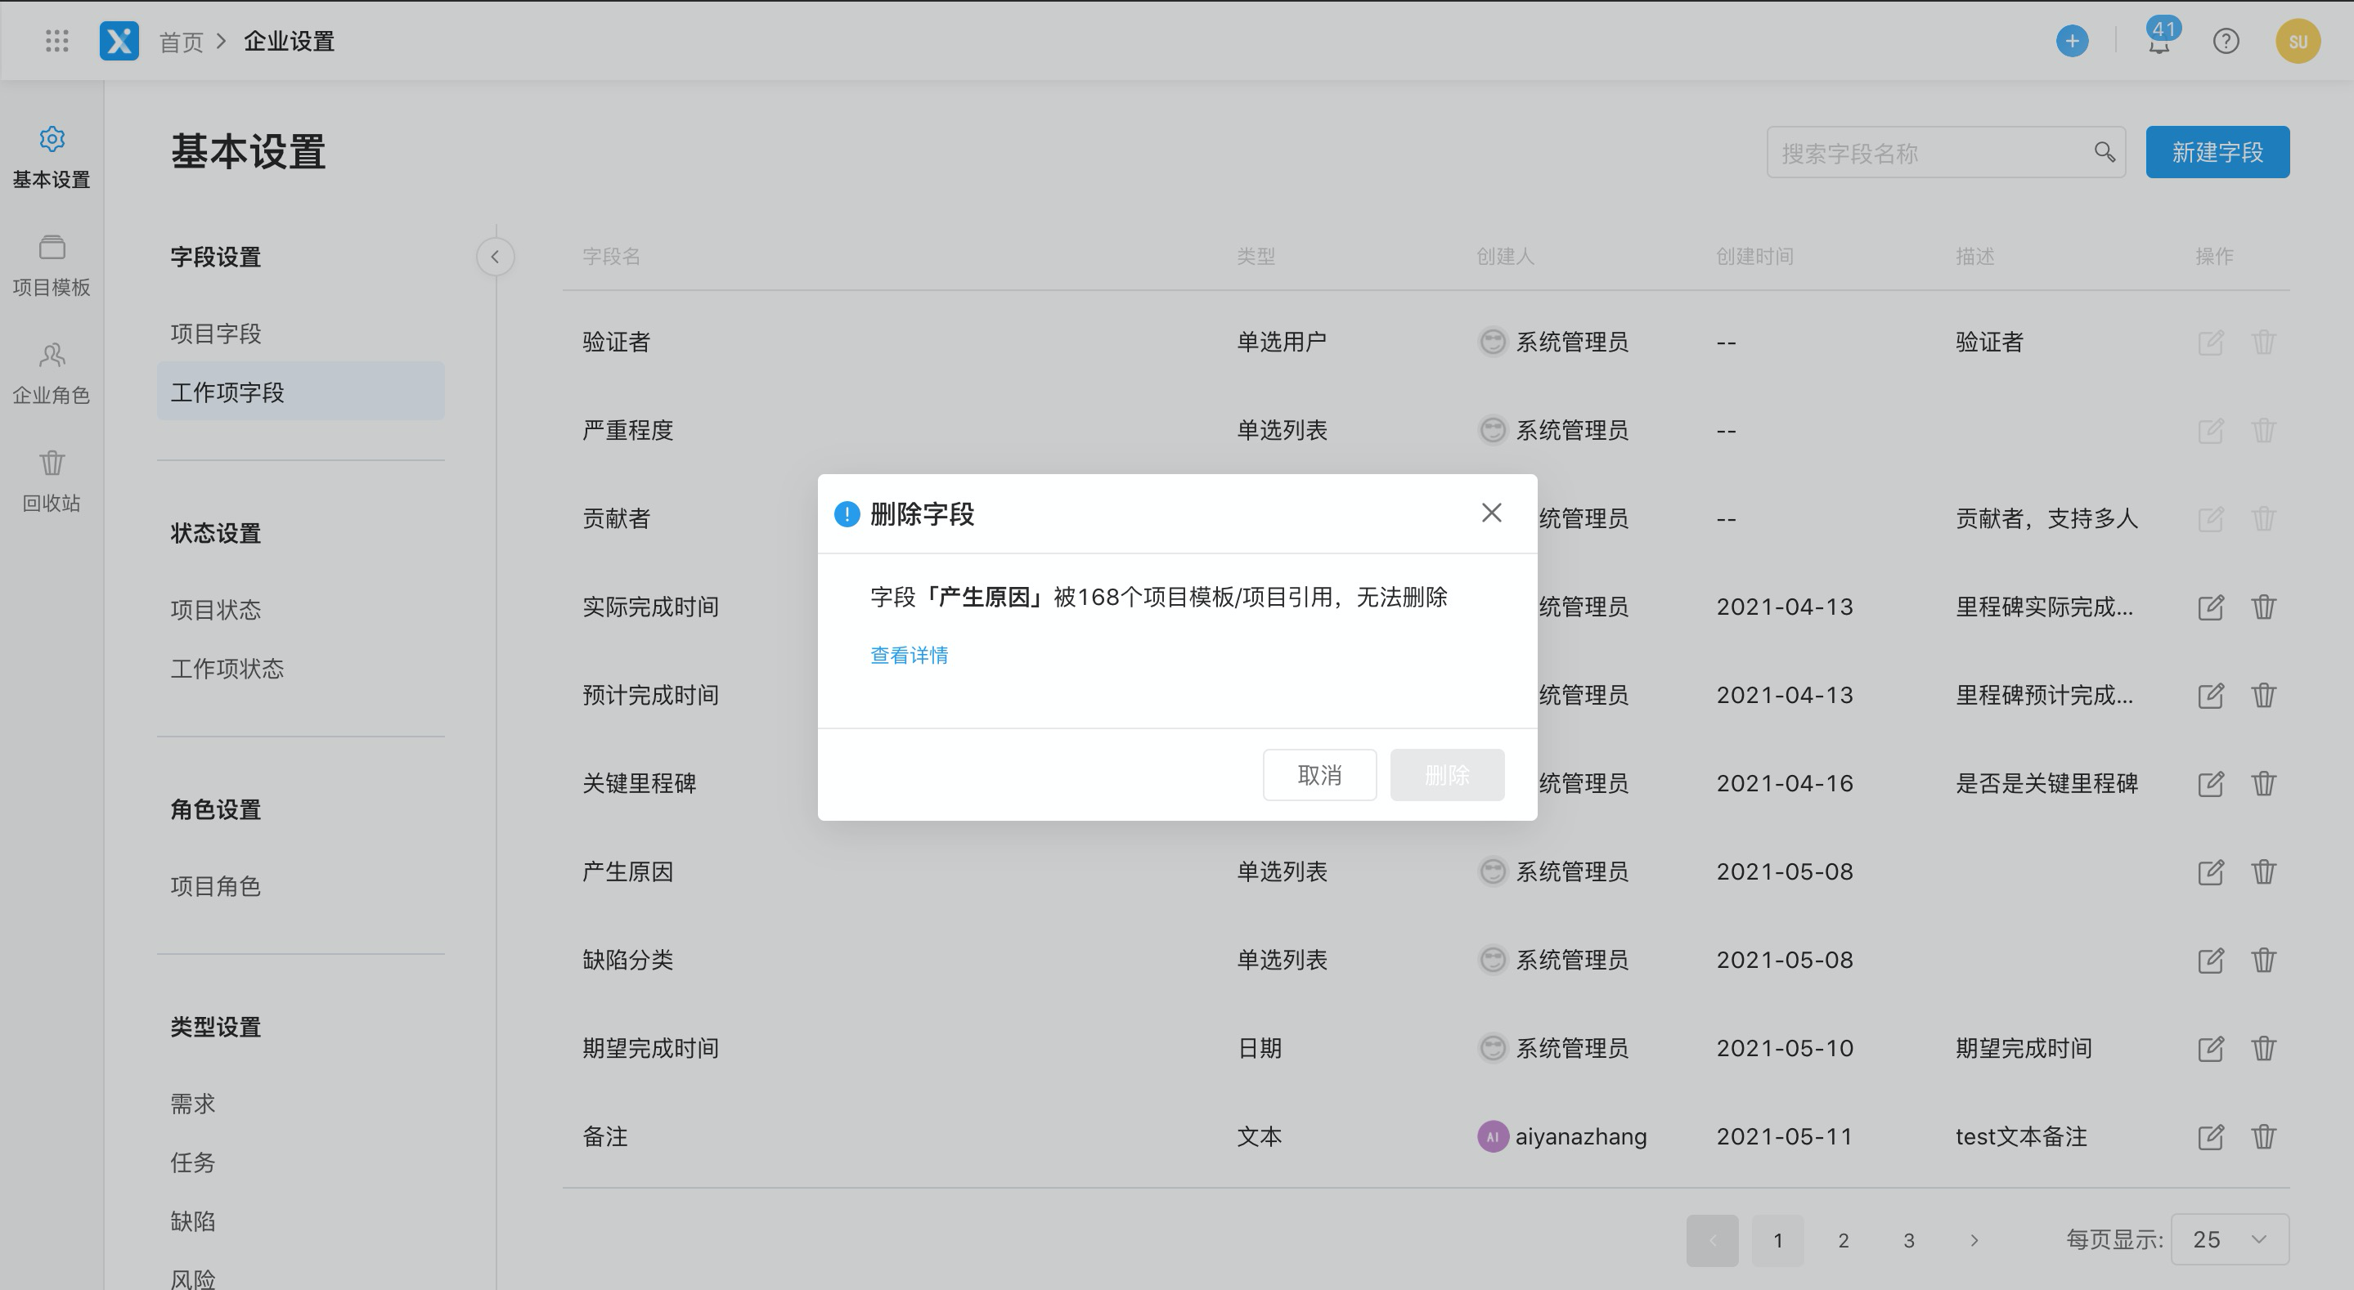Close the 删除字段 dialog
The height and width of the screenshot is (1290, 2354).
tap(1491, 513)
